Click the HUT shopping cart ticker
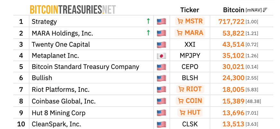This screenshot has height=129, width=280. 190,112
